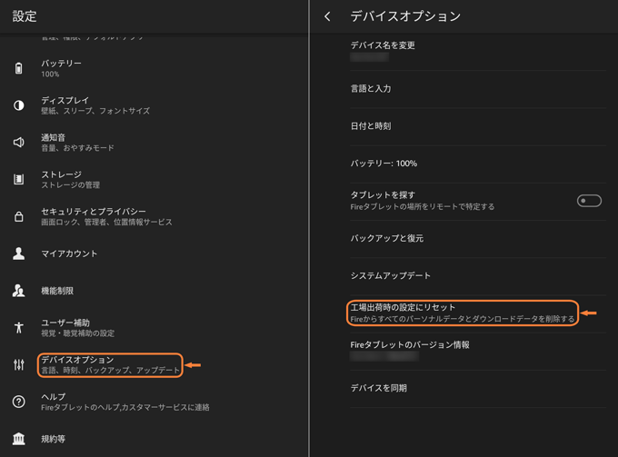Tap the sliders icon for デバイスオプション
The width and height of the screenshot is (618, 457).
[18, 365]
